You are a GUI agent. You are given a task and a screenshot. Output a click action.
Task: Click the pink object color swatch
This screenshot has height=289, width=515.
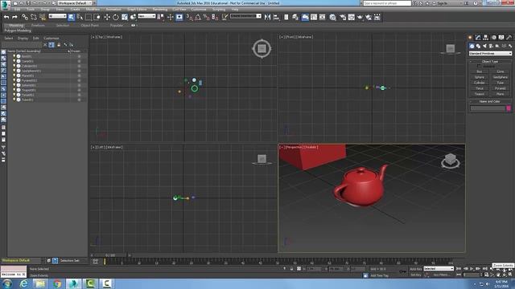coord(509,108)
